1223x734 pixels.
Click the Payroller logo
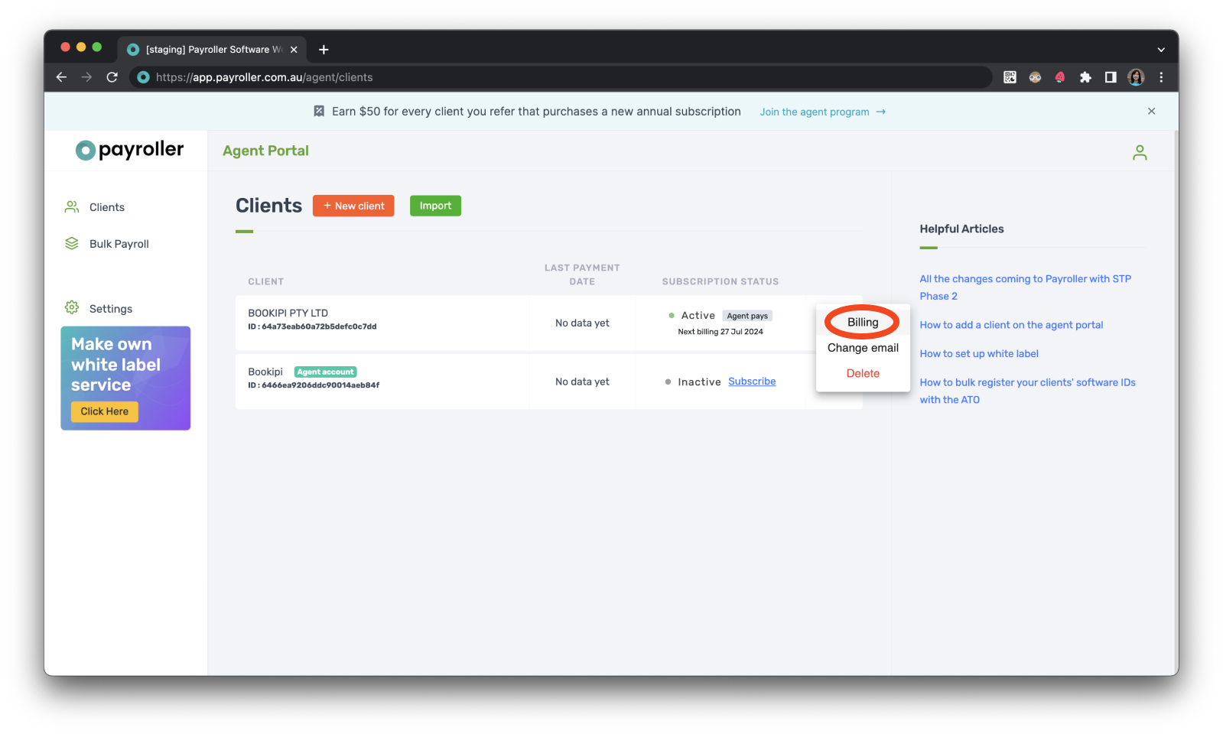click(x=129, y=150)
